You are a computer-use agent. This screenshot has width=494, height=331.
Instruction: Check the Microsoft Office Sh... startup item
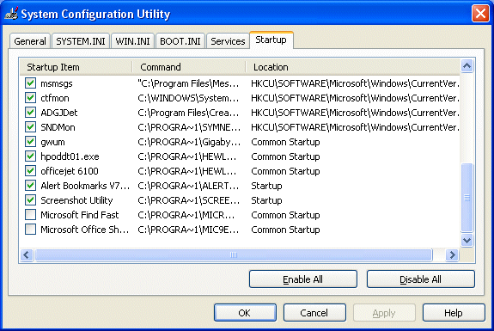[x=31, y=230]
